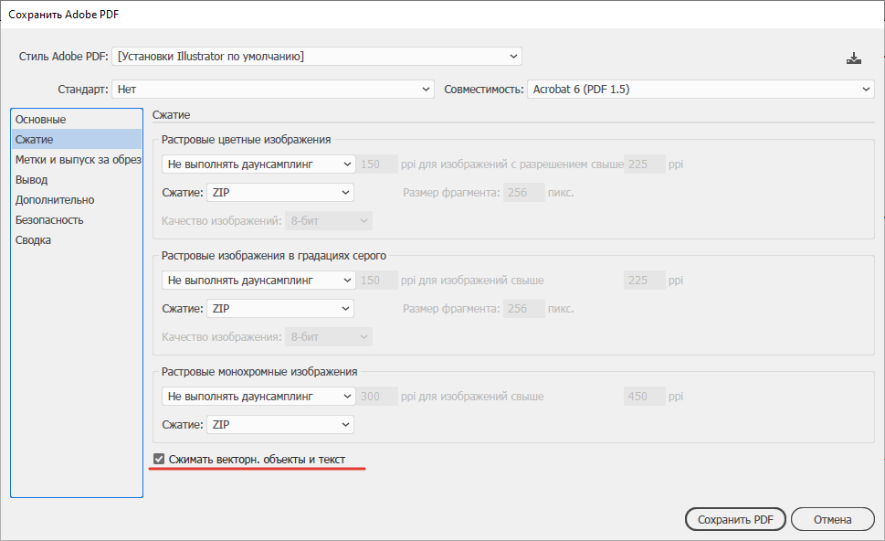The height and width of the screenshot is (541, 885).
Task: Open the Совместимость Acrobat 6 dropdown
Action: 701,90
